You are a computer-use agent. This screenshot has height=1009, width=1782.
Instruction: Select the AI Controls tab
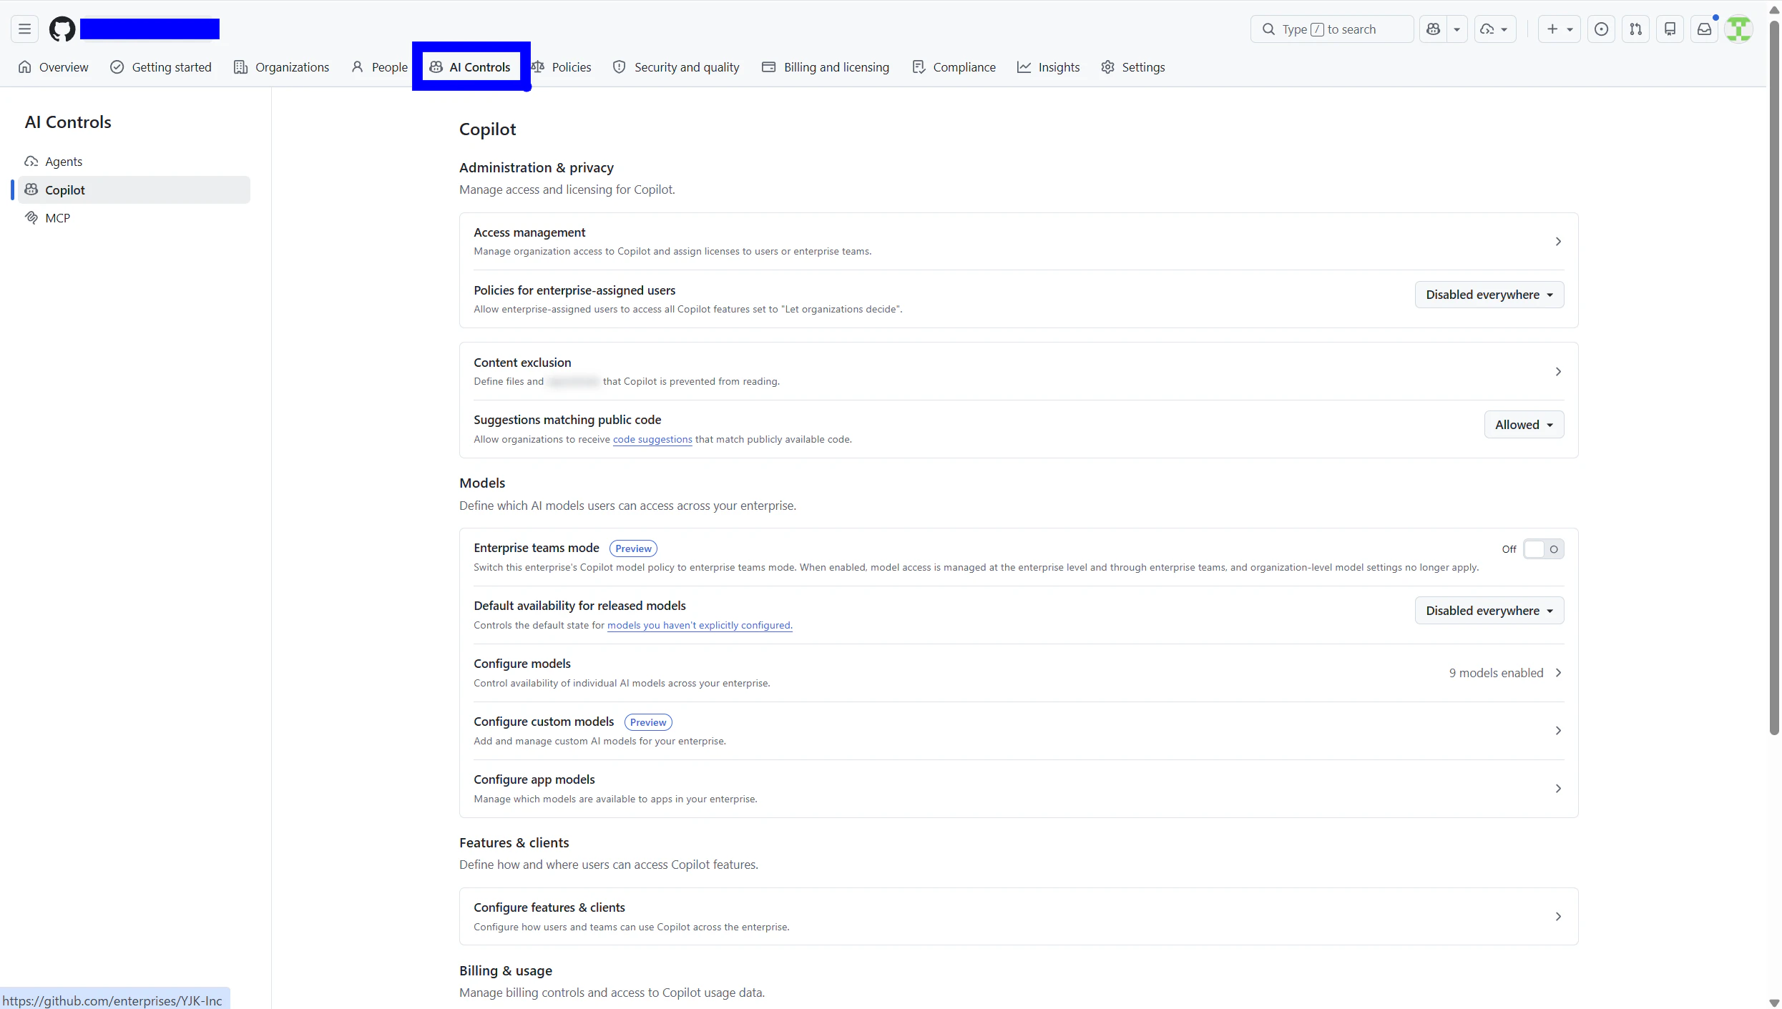pyautogui.click(x=471, y=67)
